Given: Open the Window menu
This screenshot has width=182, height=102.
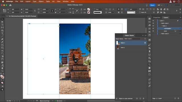Looking at the screenshot, I should [66, 1].
